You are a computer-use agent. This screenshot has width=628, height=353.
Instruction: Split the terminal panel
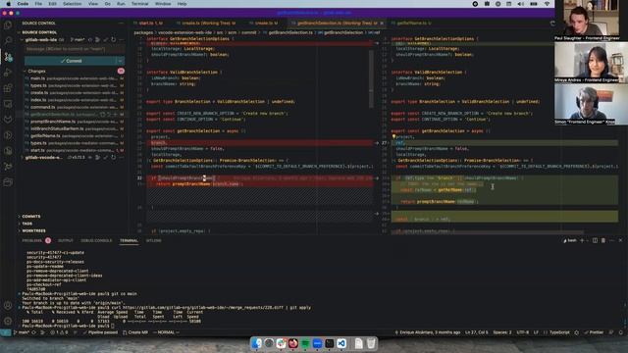point(595,240)
